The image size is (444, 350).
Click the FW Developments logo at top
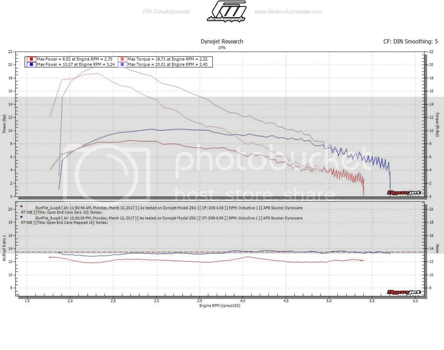pyautogui.click(x=226, y=12)
